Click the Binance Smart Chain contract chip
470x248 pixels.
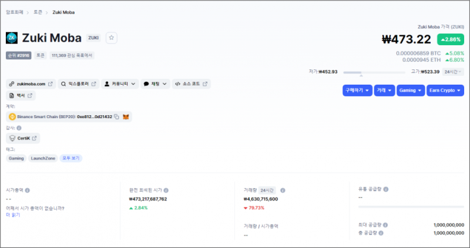pyautogui.click(x=69, y=116)
